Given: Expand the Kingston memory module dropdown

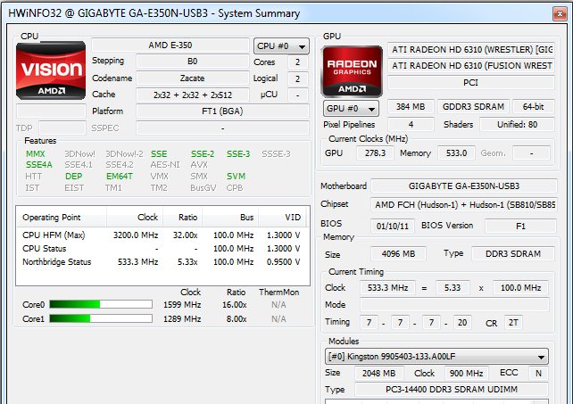Looking at the screenshot, I should [436, 357].
